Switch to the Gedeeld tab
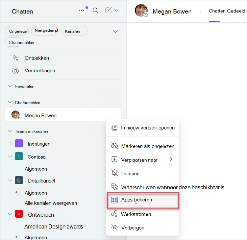 tap(236, 11)
